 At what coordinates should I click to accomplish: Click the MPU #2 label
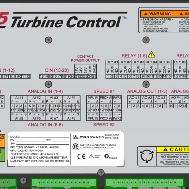[x=93, y=118]
